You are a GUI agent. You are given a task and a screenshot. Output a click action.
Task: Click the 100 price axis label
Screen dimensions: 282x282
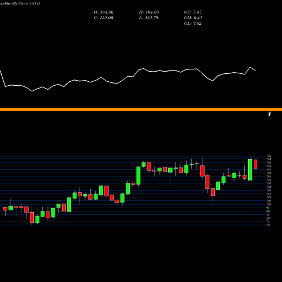click(x=269, y=204)
